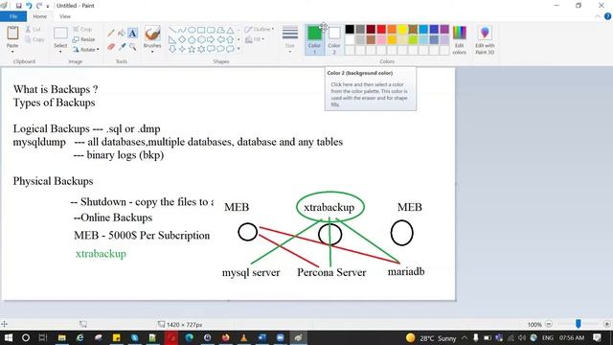This screenshot has height=345, width=613.
Task: Choose the Curve shape
Action: (x=182, y=30)
